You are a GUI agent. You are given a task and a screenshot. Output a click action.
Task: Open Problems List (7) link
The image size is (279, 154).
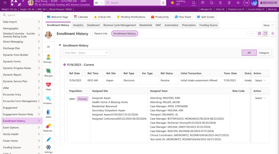(x=236, y=9)
